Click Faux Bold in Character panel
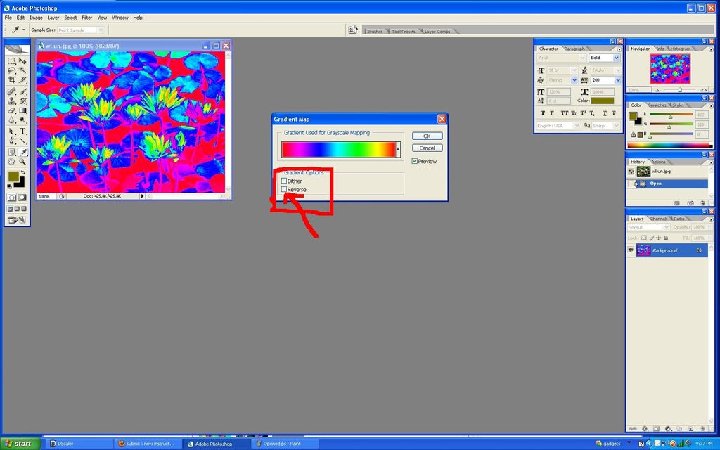720x450 pixels. [543, 113]
